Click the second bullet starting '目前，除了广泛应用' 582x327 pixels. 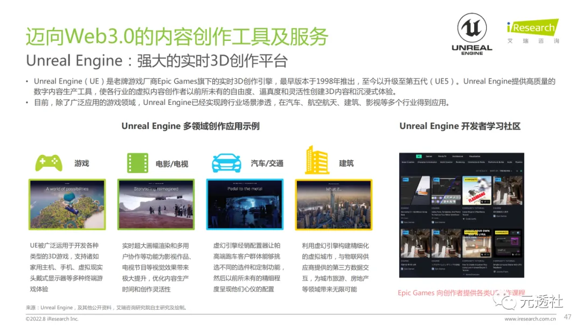[242, 103]
